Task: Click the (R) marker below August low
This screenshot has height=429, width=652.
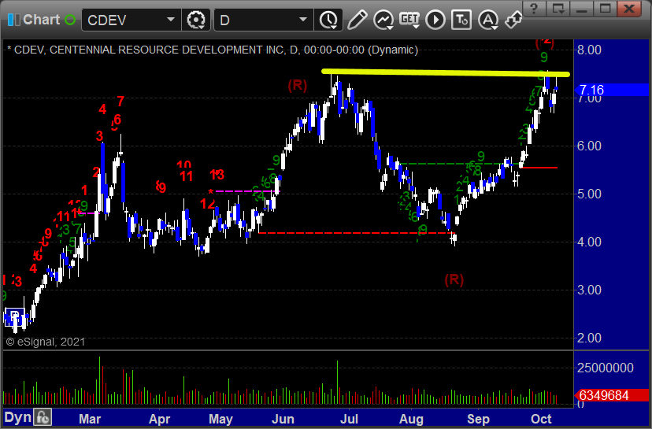Action: [x=454, y=279]
